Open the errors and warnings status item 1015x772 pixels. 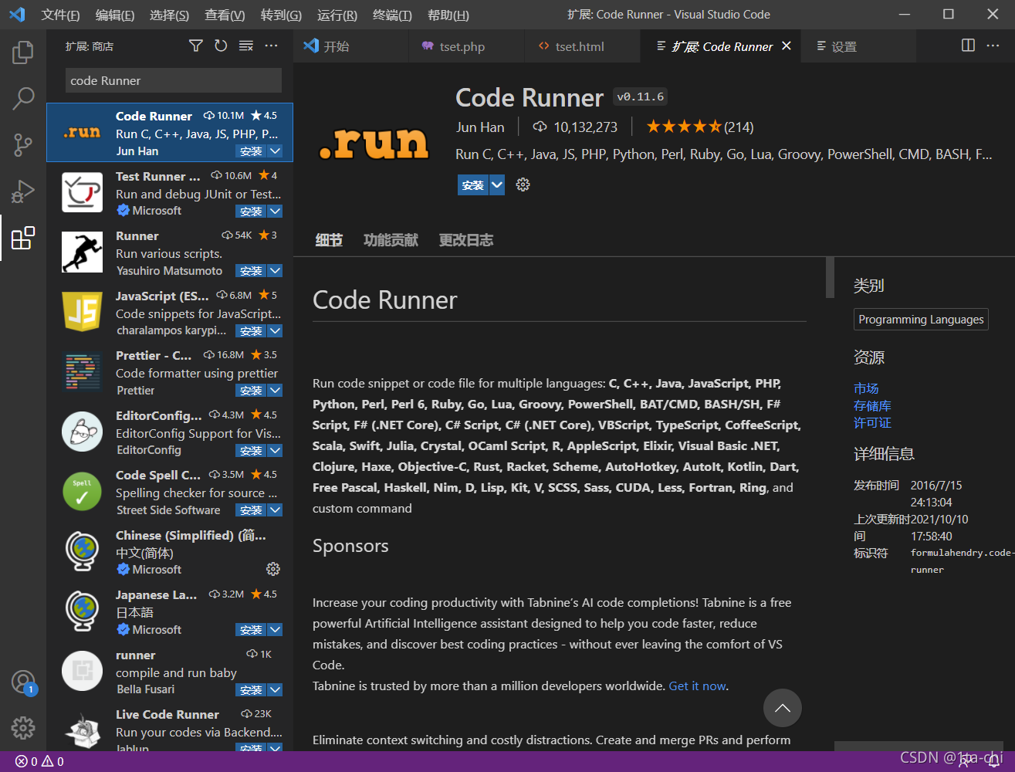point(39,761)
